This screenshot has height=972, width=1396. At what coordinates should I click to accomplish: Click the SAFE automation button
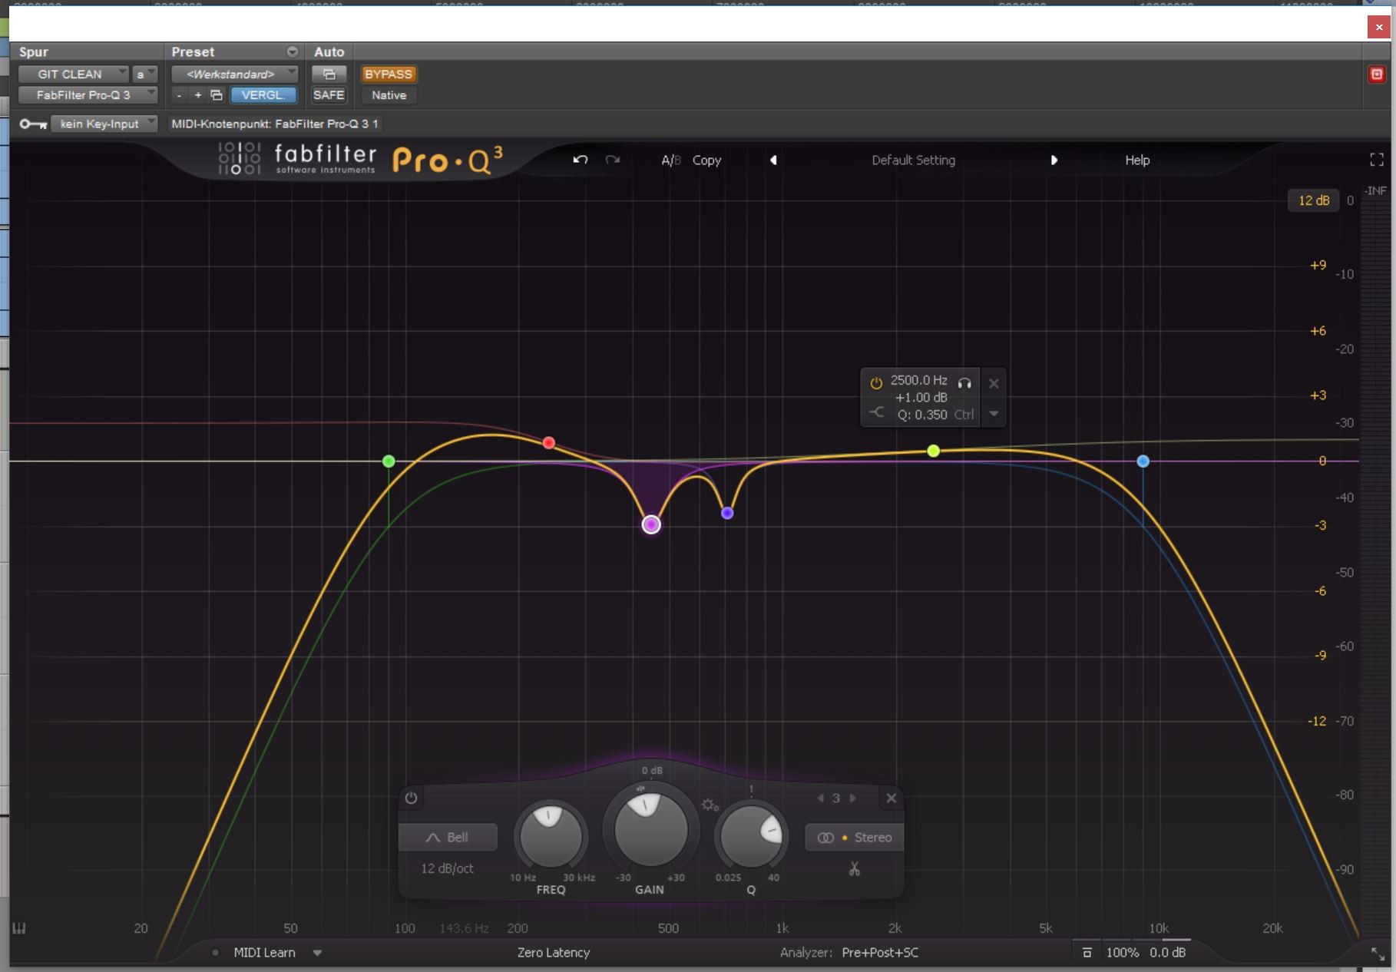pyautogui.click(x=329, y=95)
